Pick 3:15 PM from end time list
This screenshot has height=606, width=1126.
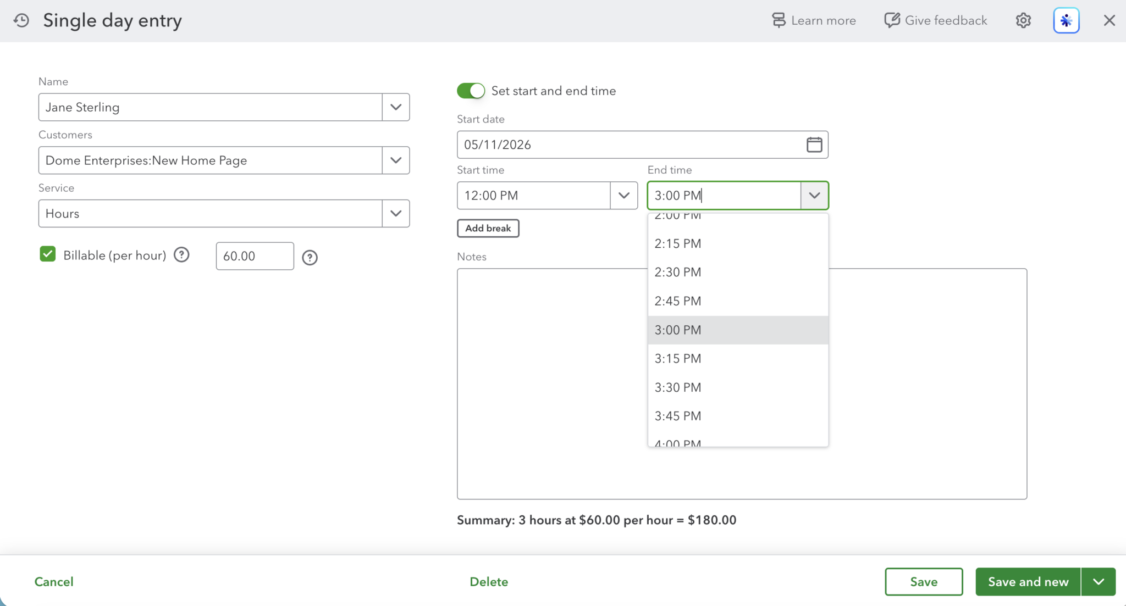click(738, 359)
